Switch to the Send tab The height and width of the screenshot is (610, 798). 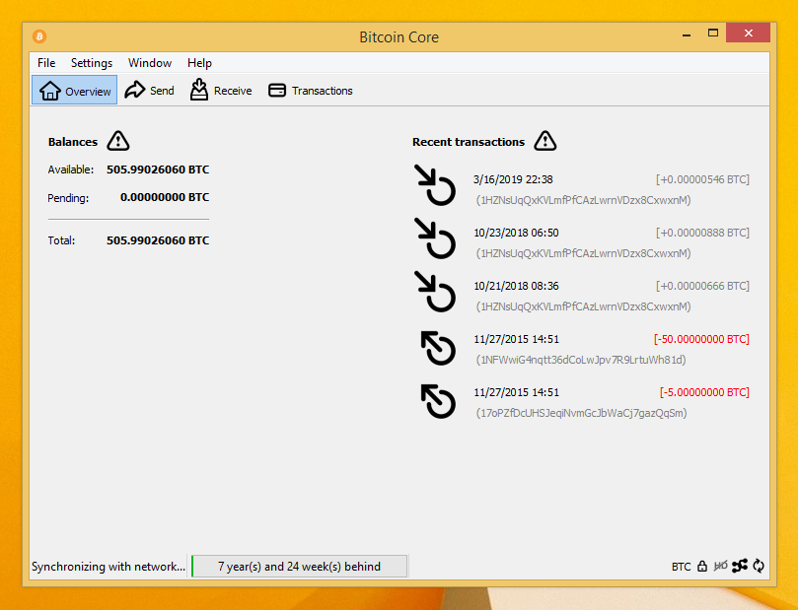tap(150, 90)
